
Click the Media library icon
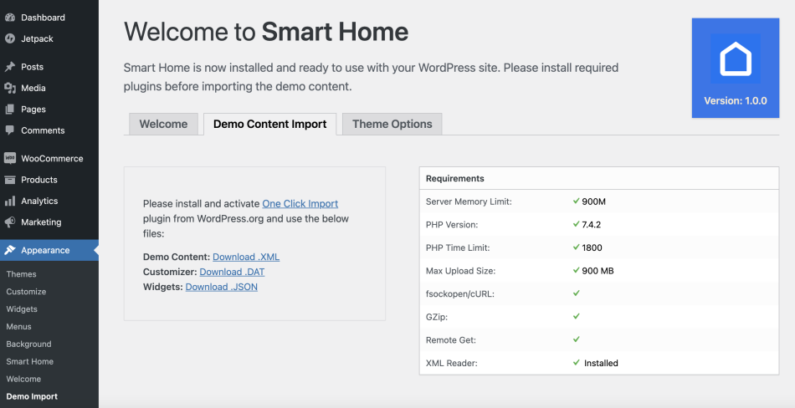click(10, 88)
